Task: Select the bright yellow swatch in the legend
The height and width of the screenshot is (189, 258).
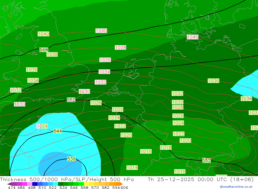Action: click(86, 184)
